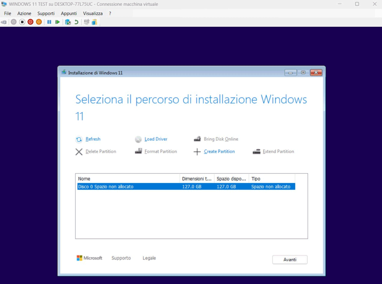382x284 pixels.
Task: Click the Format Partition drive icon
Action: (x=138, y=151)
